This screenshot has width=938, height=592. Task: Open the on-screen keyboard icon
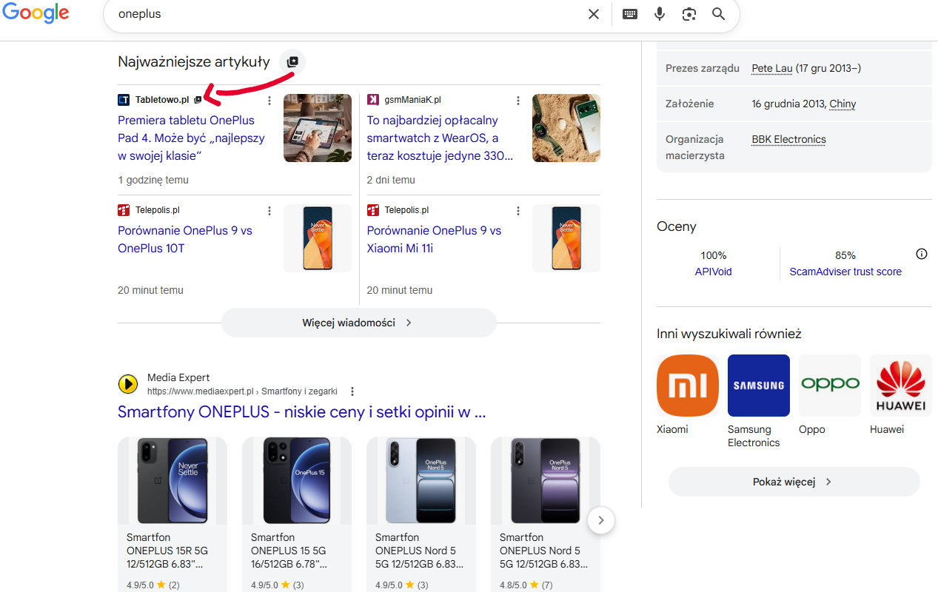click(x=630, y=14)
